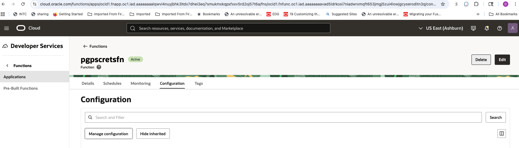Click browser back arrow

(3, 4)
